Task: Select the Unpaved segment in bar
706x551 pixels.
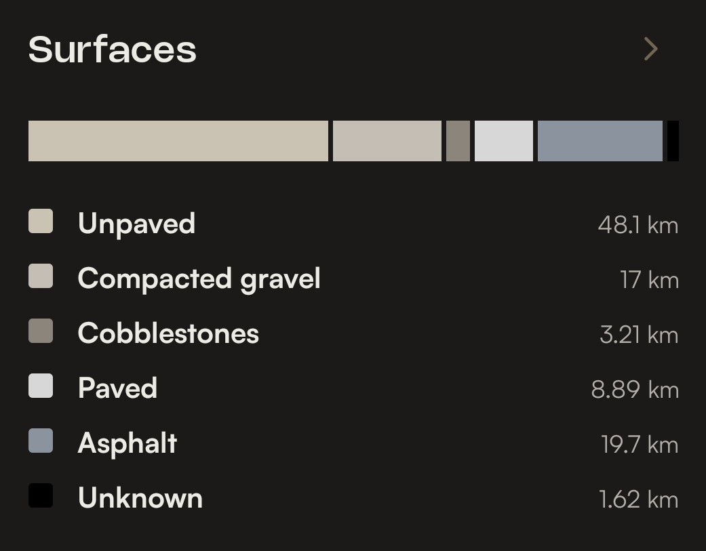Action: (x=178, y=141)
